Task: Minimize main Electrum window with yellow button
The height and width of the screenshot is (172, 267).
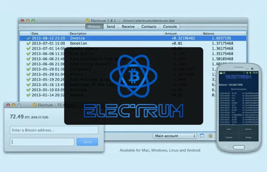Action: 28,21
